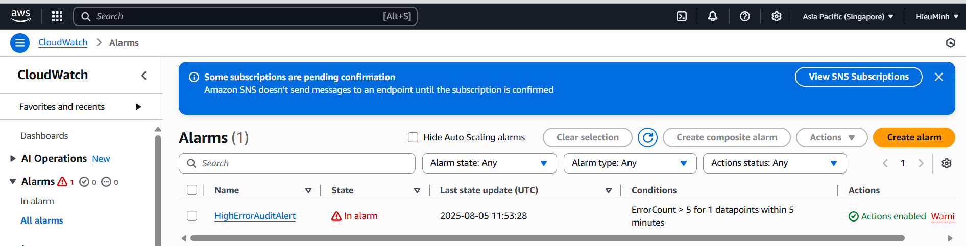Open the top bar settings gear
The image size is (966, 246).
[777, 16]
